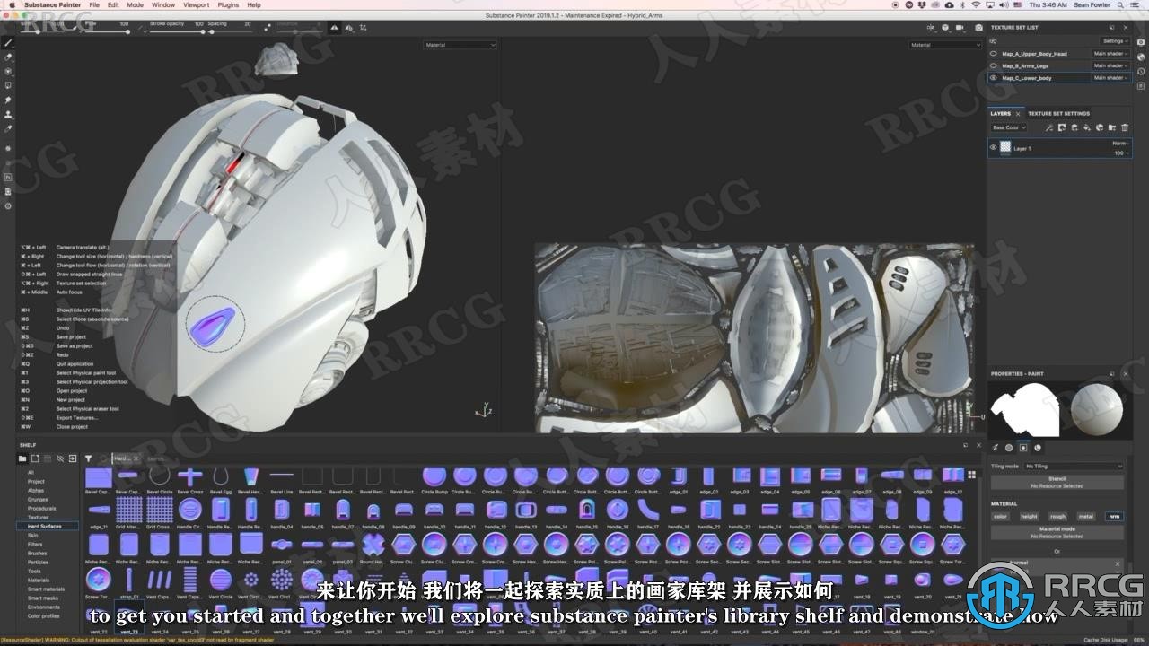Toggle the rough channel button in Material
1149x646 pixels.
point(1058,516)
